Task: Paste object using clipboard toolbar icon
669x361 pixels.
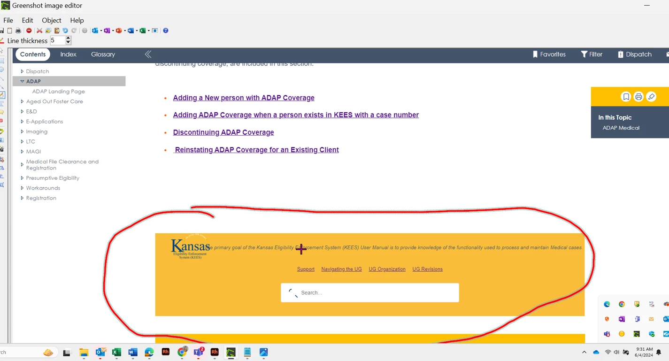Action: tap(57, 31)
